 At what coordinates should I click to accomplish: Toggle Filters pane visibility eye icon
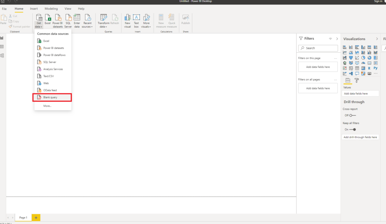330,39
